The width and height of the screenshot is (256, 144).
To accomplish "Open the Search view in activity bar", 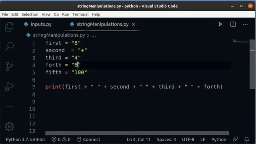I will point(9,46).
